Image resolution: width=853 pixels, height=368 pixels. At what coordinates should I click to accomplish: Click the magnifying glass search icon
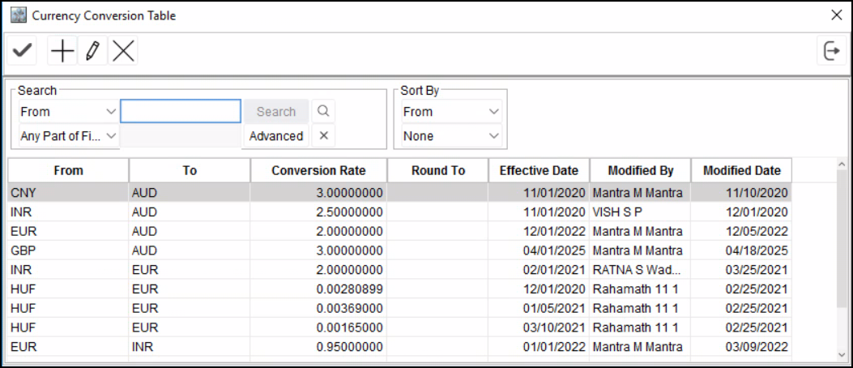[x=322, y=111]
